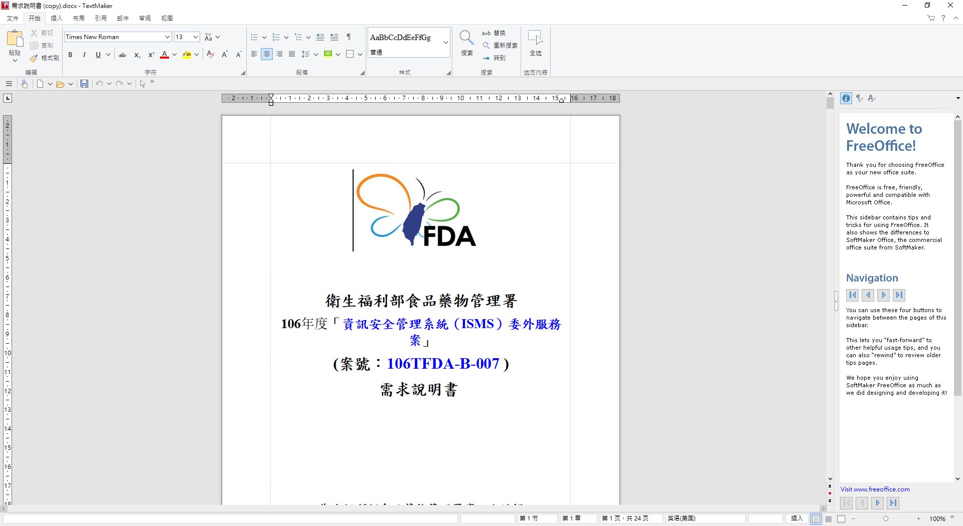Screen dimensions: 963x526
Task: Click the format painter brush icon
Action: (34, 58)
